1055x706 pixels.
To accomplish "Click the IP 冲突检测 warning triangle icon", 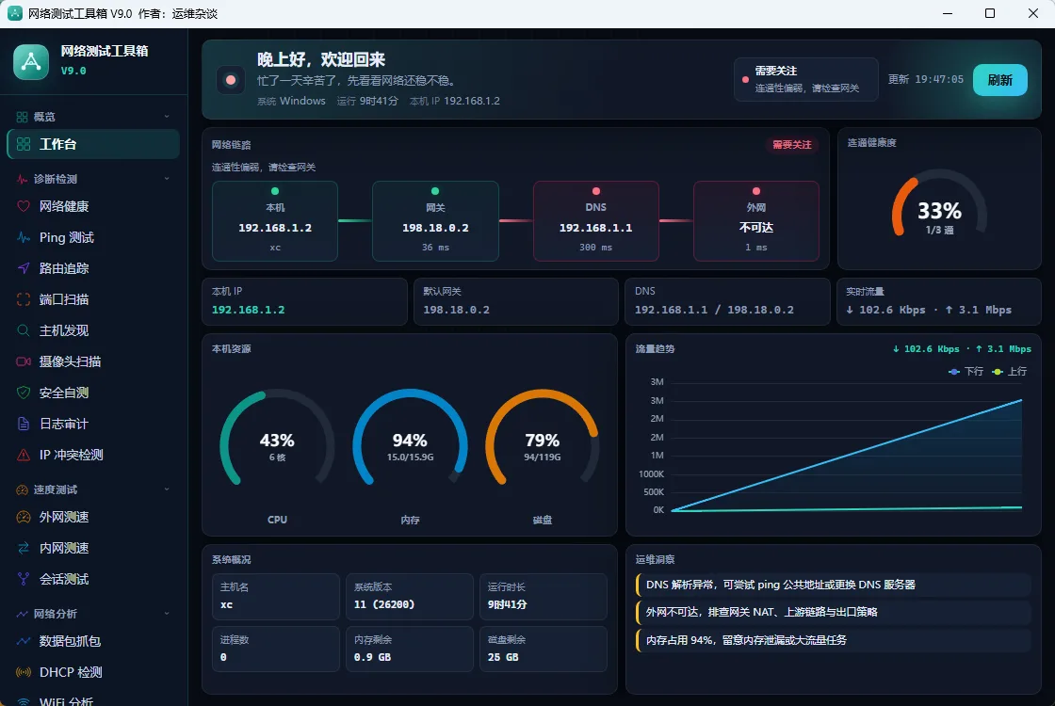I will (x=24, y=455).
